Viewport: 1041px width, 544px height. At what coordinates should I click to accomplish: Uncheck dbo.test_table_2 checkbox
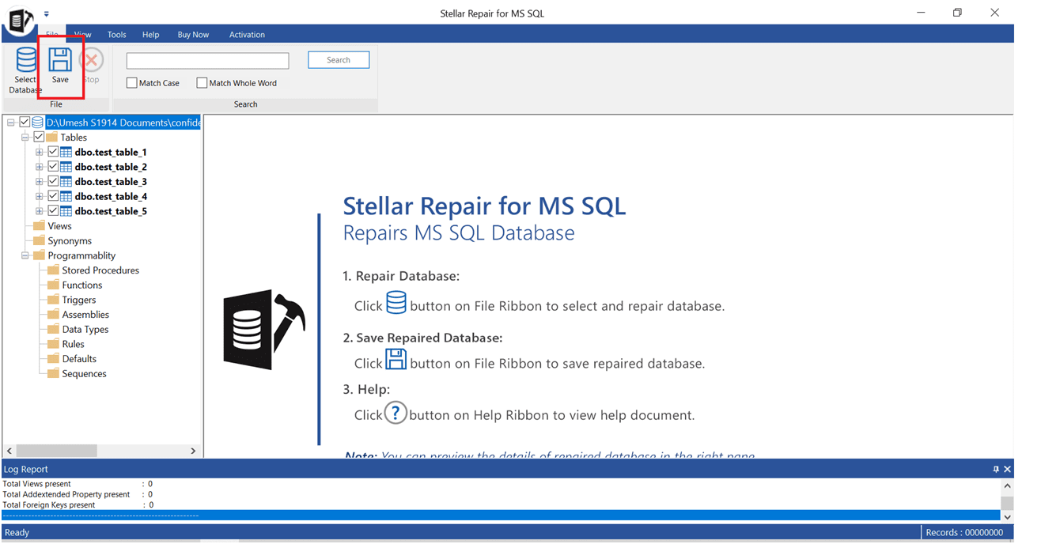pos(53,167)
